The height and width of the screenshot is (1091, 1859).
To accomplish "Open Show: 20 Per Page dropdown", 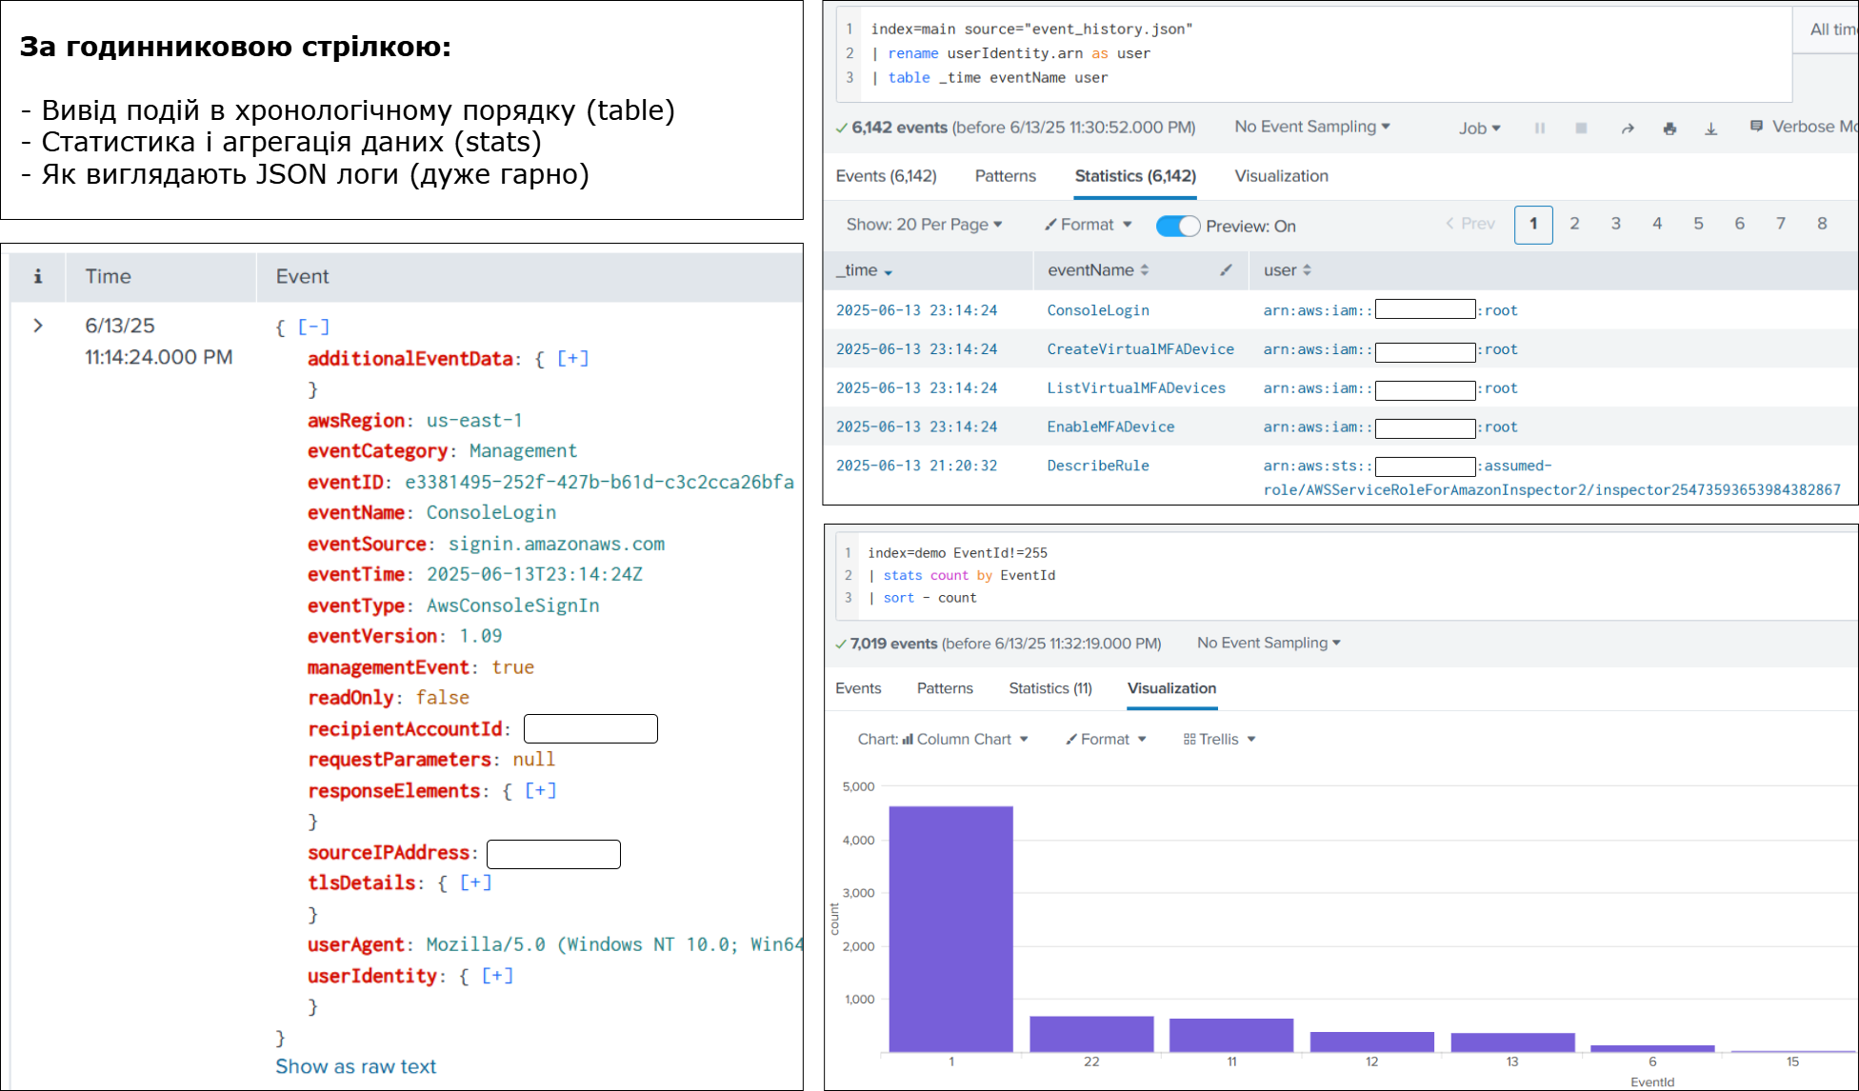I will (924, 225).
